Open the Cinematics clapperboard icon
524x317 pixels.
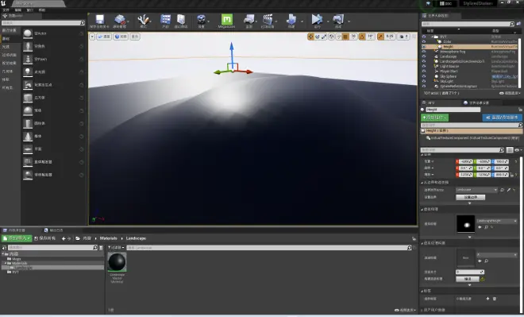tap(268, 19)
